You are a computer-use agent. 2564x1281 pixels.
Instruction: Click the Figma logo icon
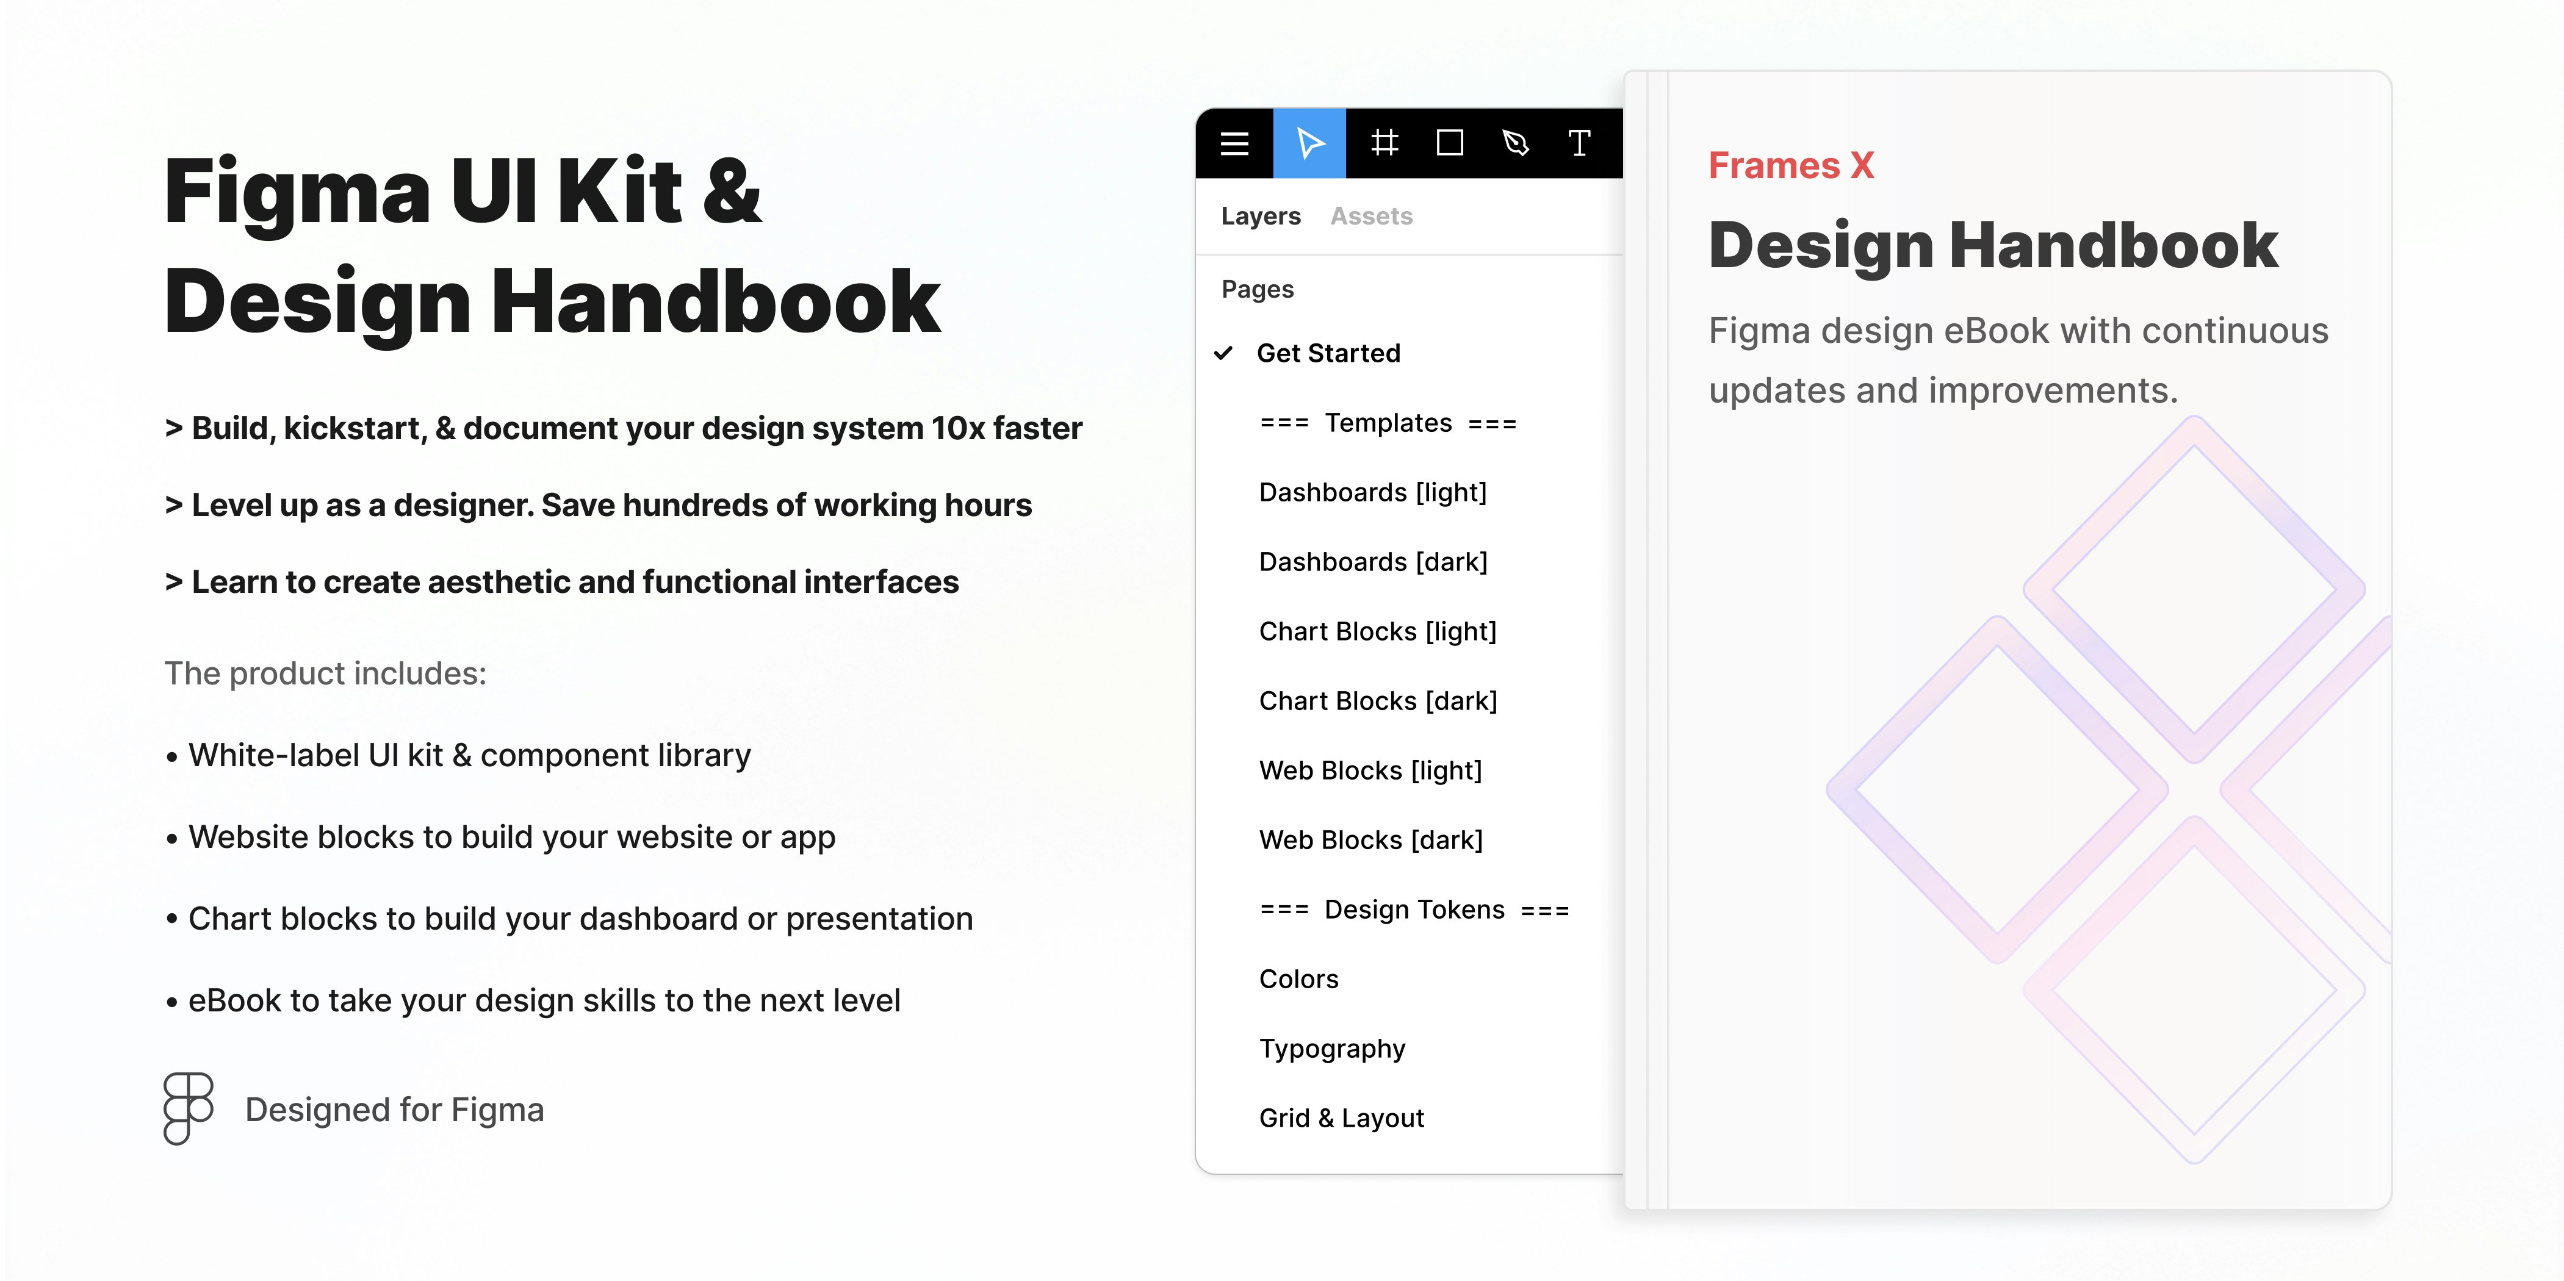coord(188,1109)
